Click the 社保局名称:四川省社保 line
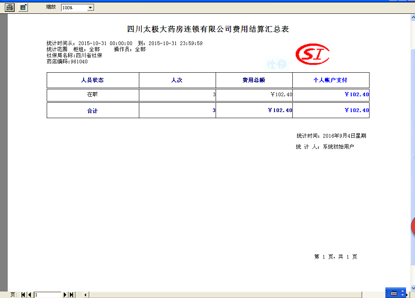The height and width of the screenshot is (298, 415). tap(74, 55)
